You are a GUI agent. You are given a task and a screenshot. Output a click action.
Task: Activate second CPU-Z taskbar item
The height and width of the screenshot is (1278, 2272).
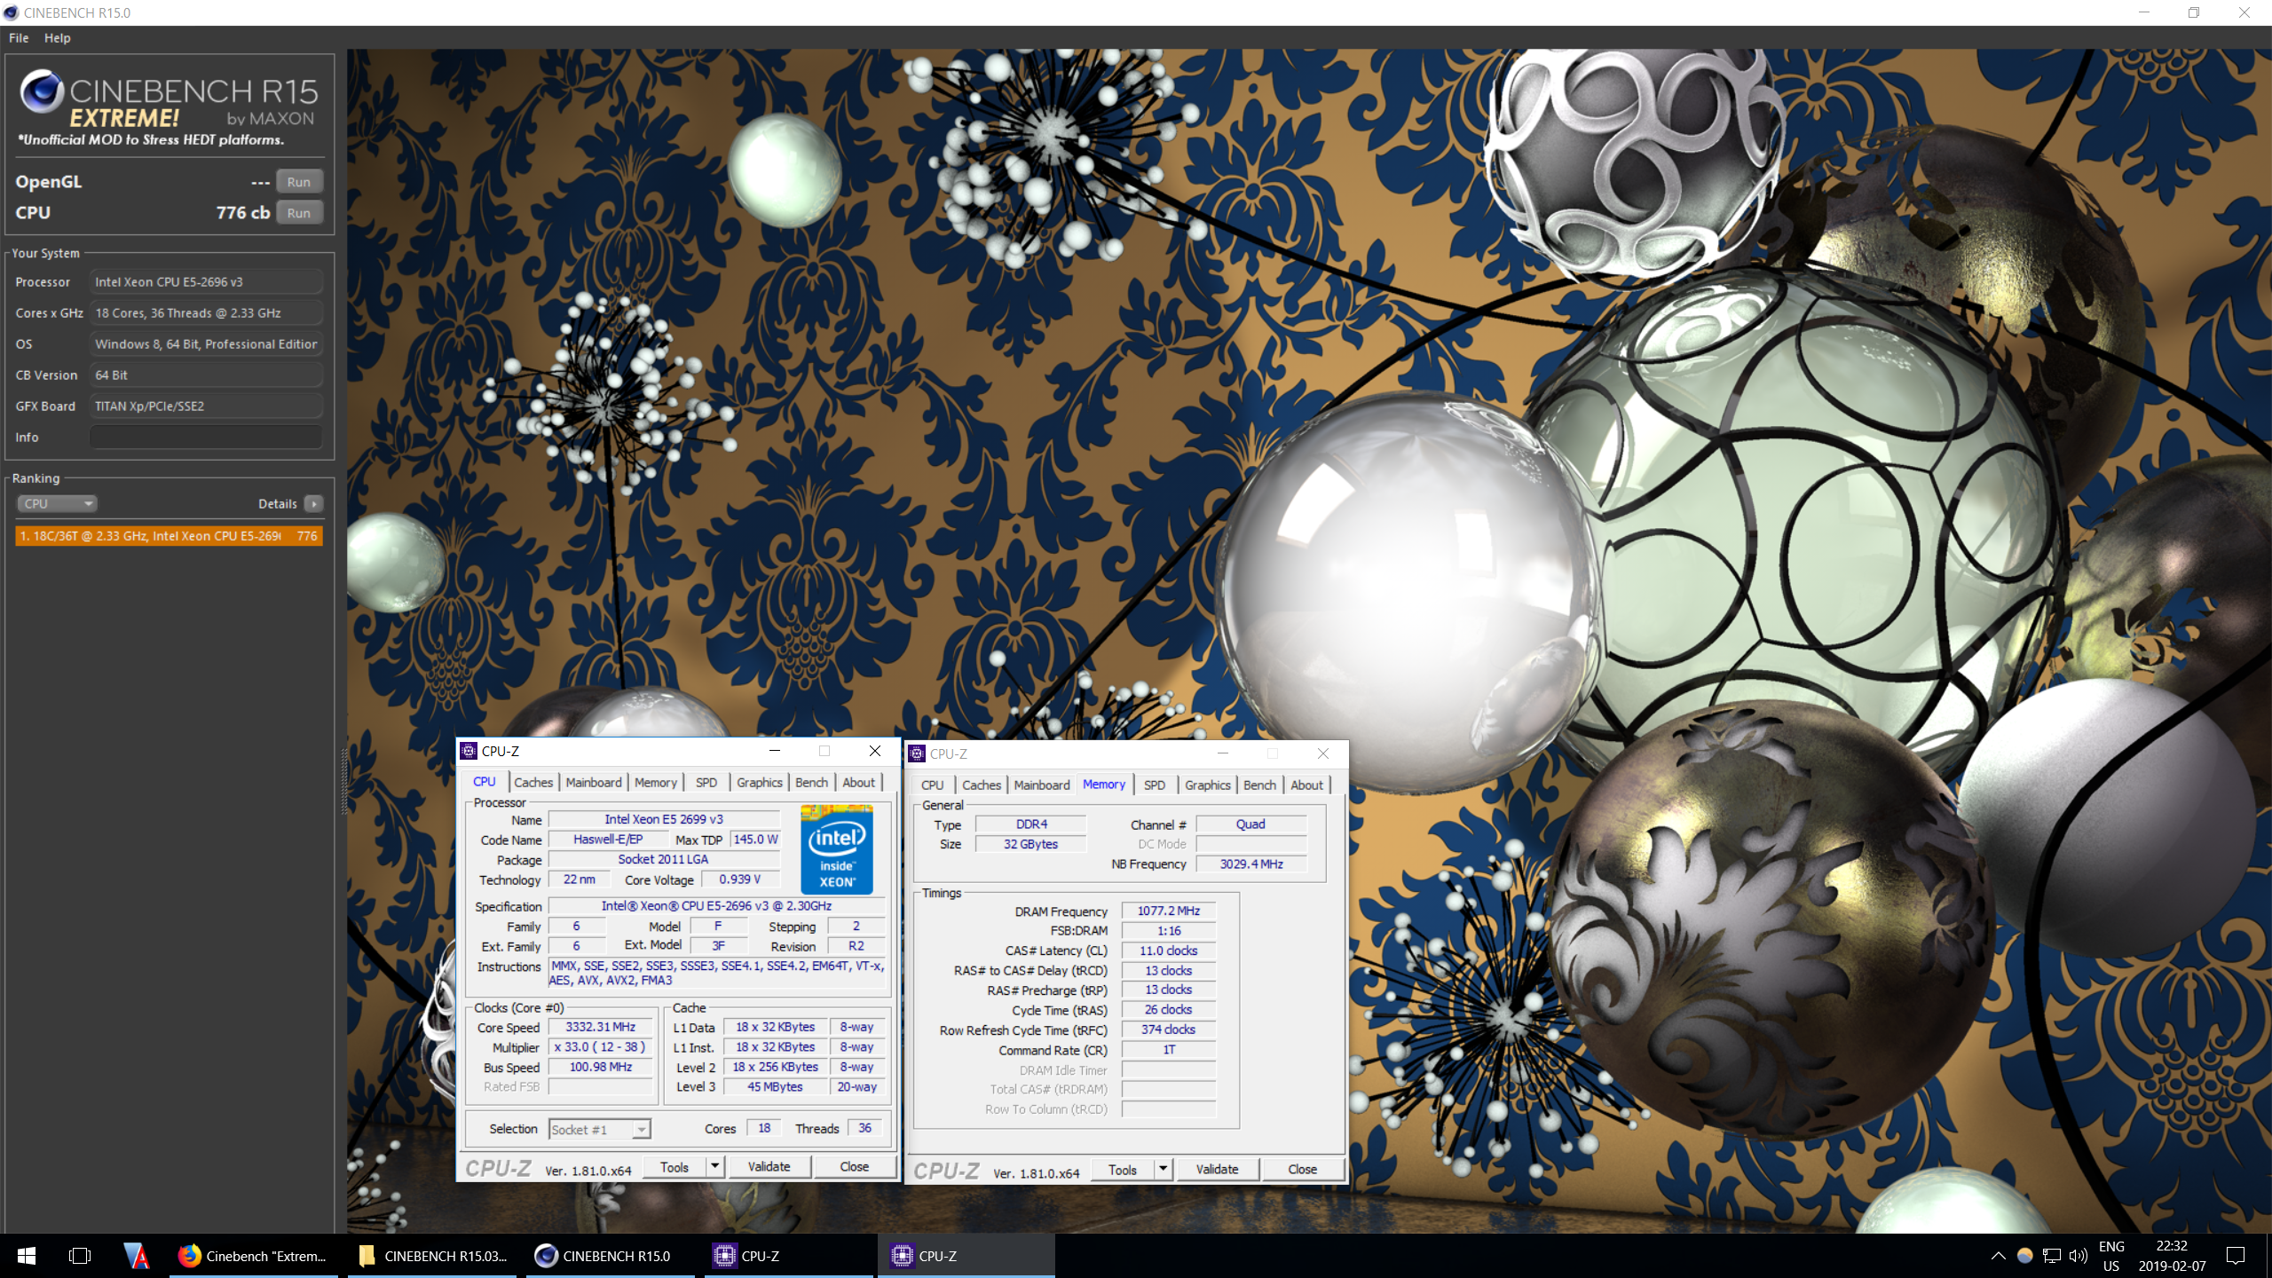(x=966, y=1256)
